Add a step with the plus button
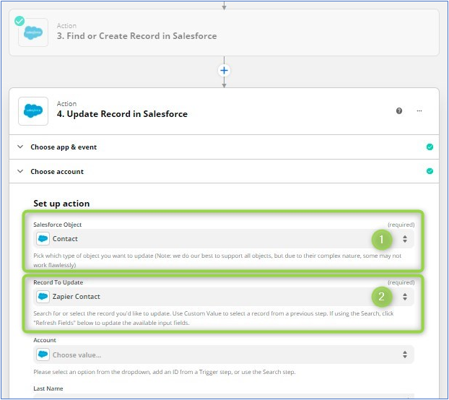449x400 pixels. (224, 71)
